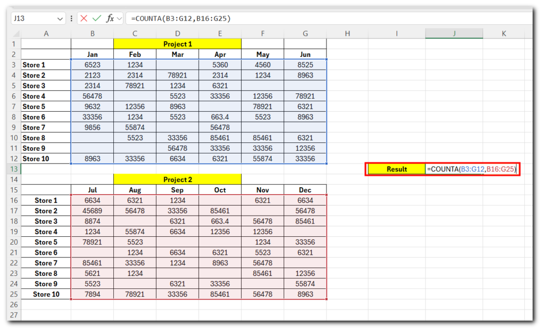Click Store 9 label in row 11
The height and width of the screenshot is (328, 540).
point(46,148)
